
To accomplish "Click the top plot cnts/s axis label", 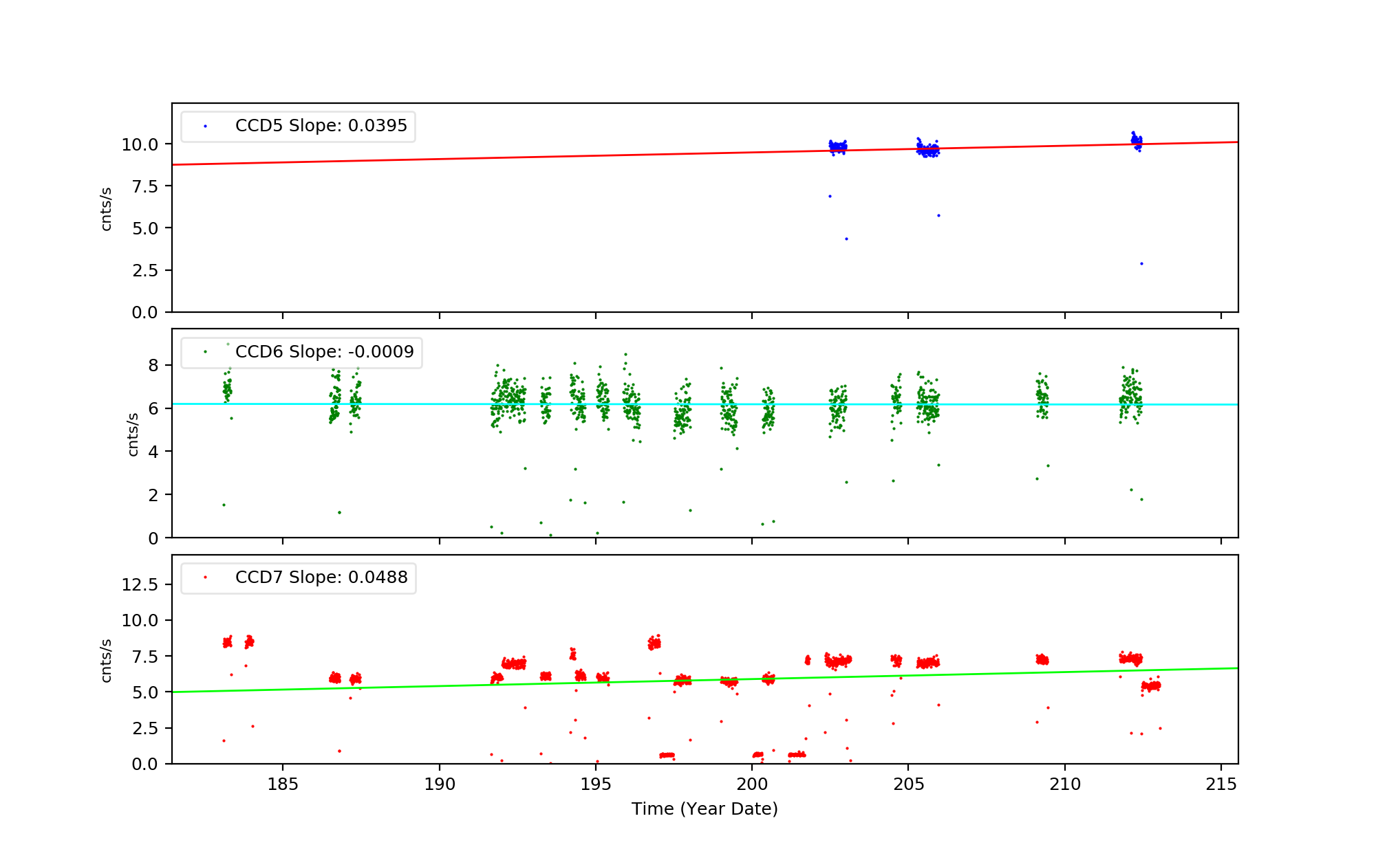I will pos(106,208).
